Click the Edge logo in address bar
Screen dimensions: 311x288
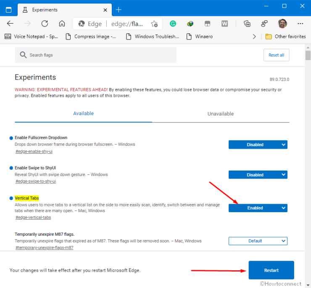tap(81, 24)
